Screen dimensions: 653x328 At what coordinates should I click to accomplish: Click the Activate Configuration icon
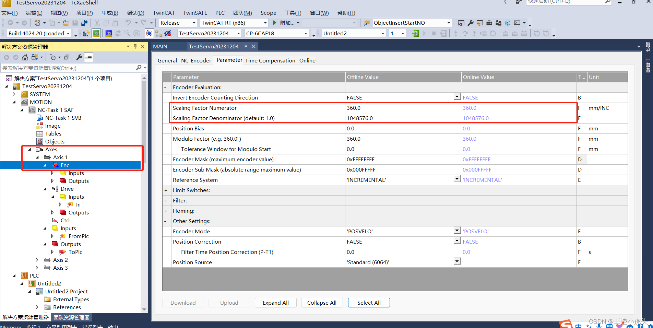86,33
